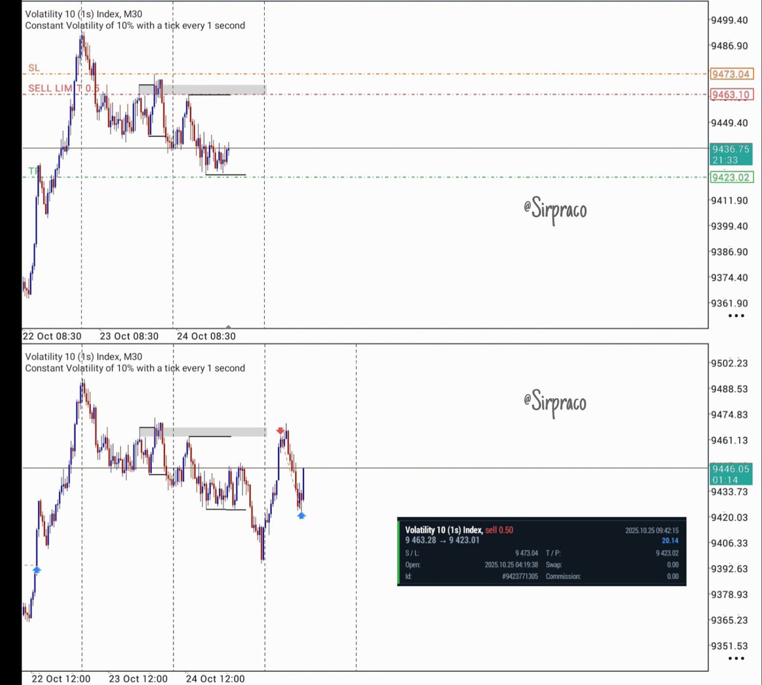Tap 9351.53 on bottom price axis
This screenshot has height=685, width=762.
(729, 646)
